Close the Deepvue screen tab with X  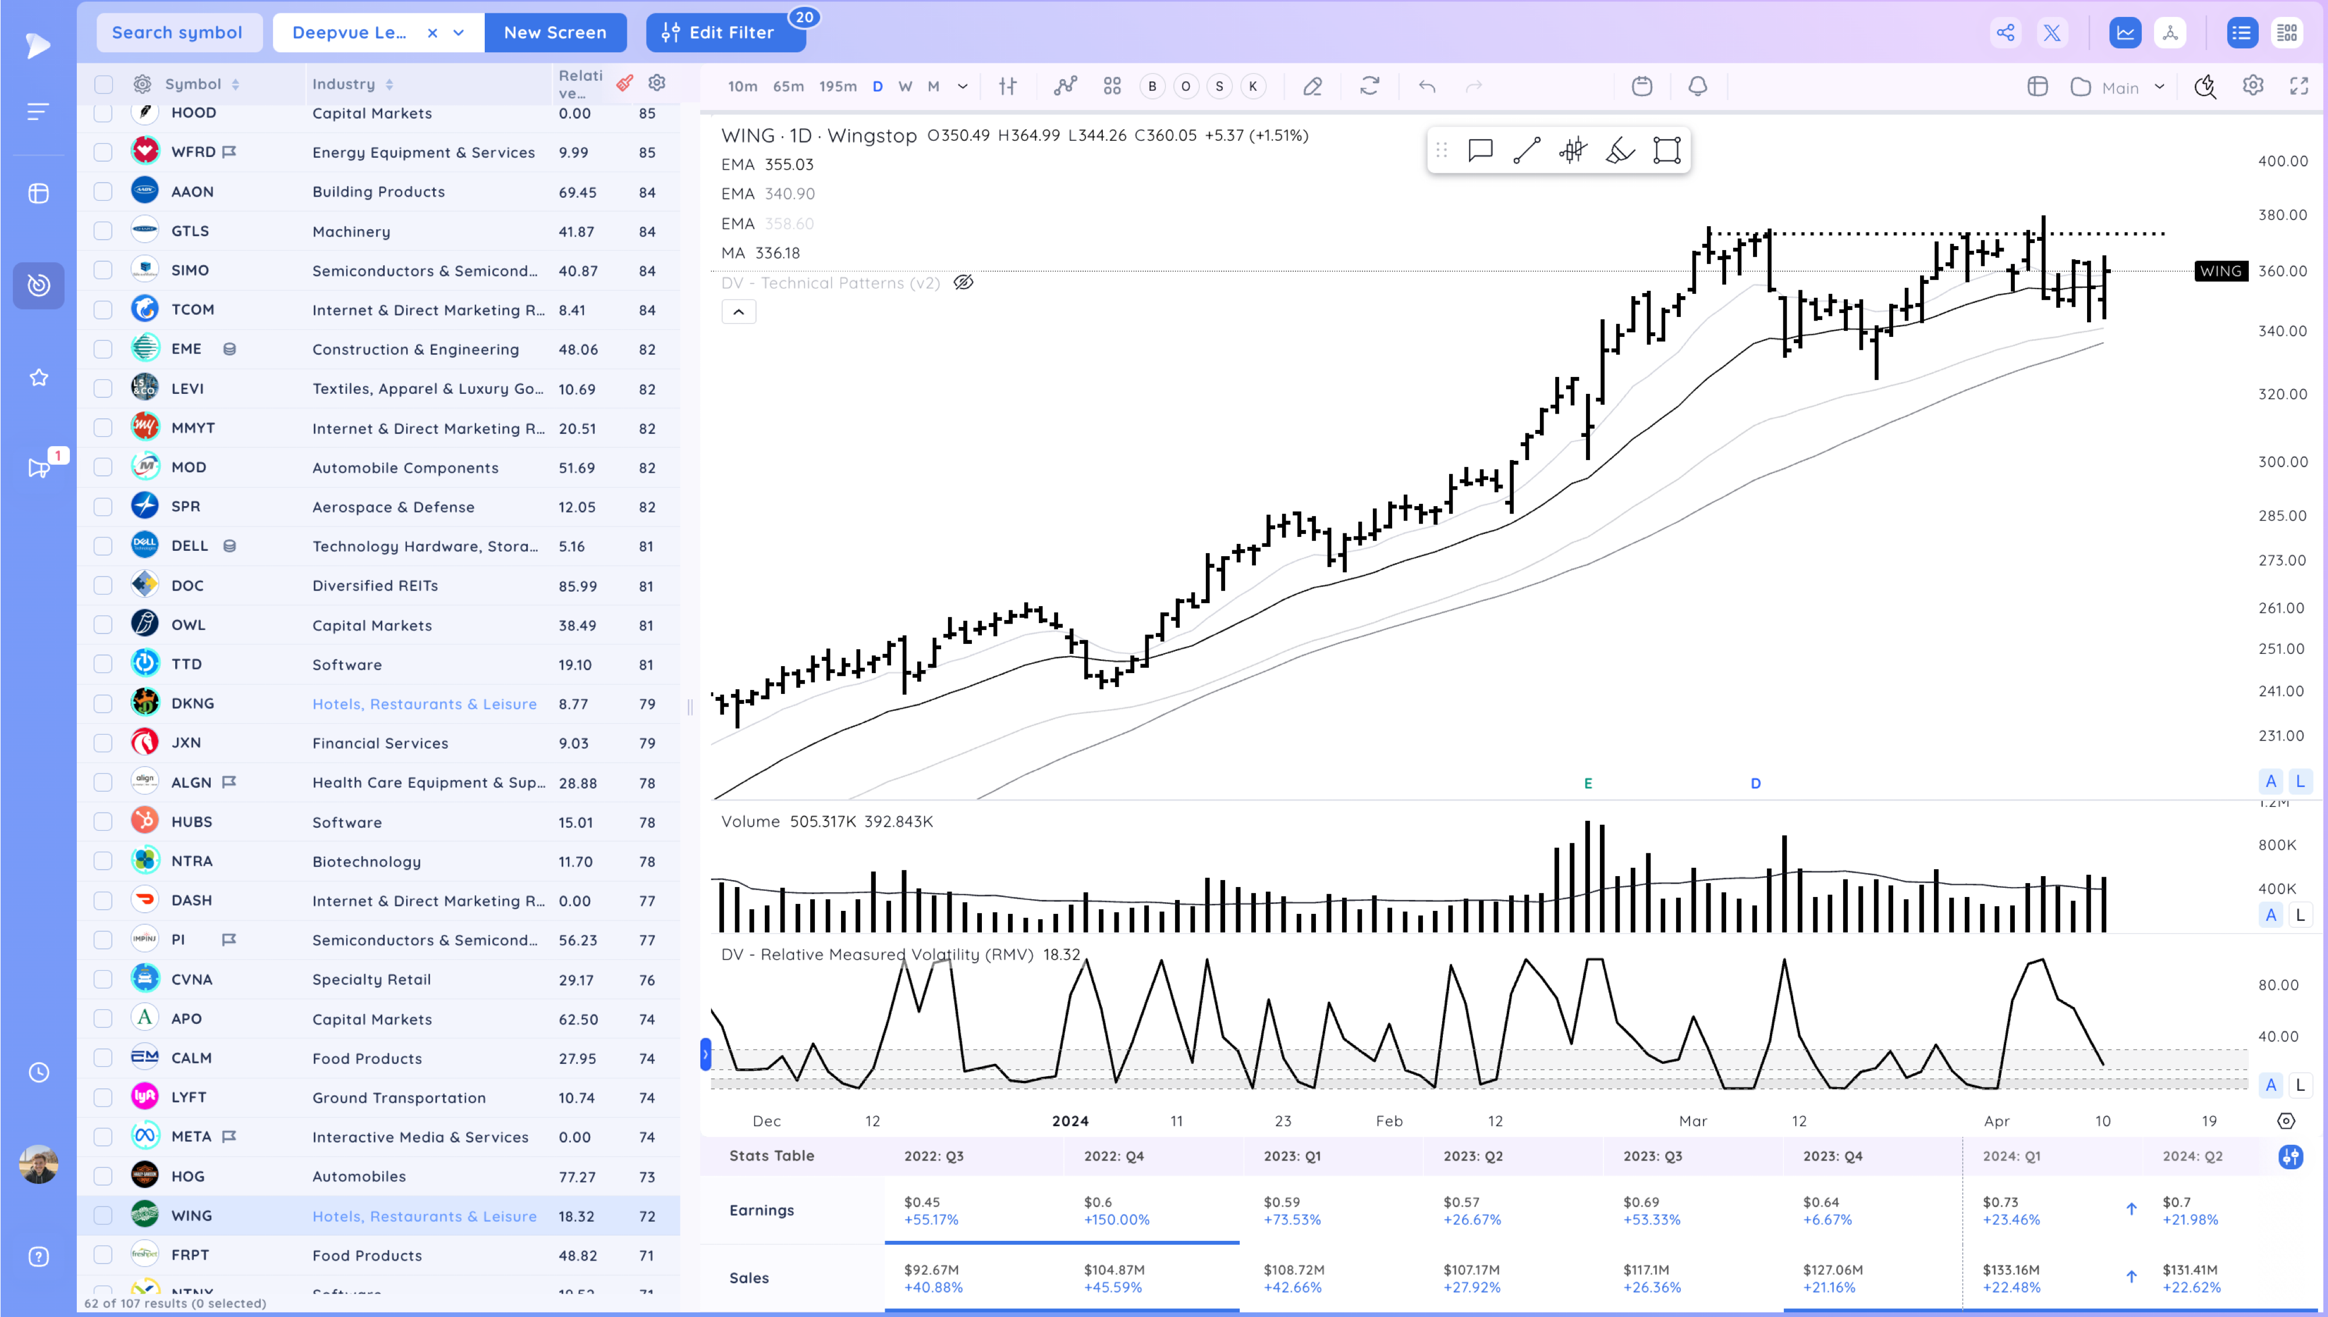coord(432,33)
